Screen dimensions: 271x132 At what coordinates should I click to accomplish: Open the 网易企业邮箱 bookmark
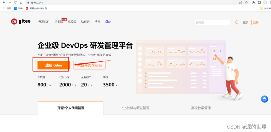(37, 8)
